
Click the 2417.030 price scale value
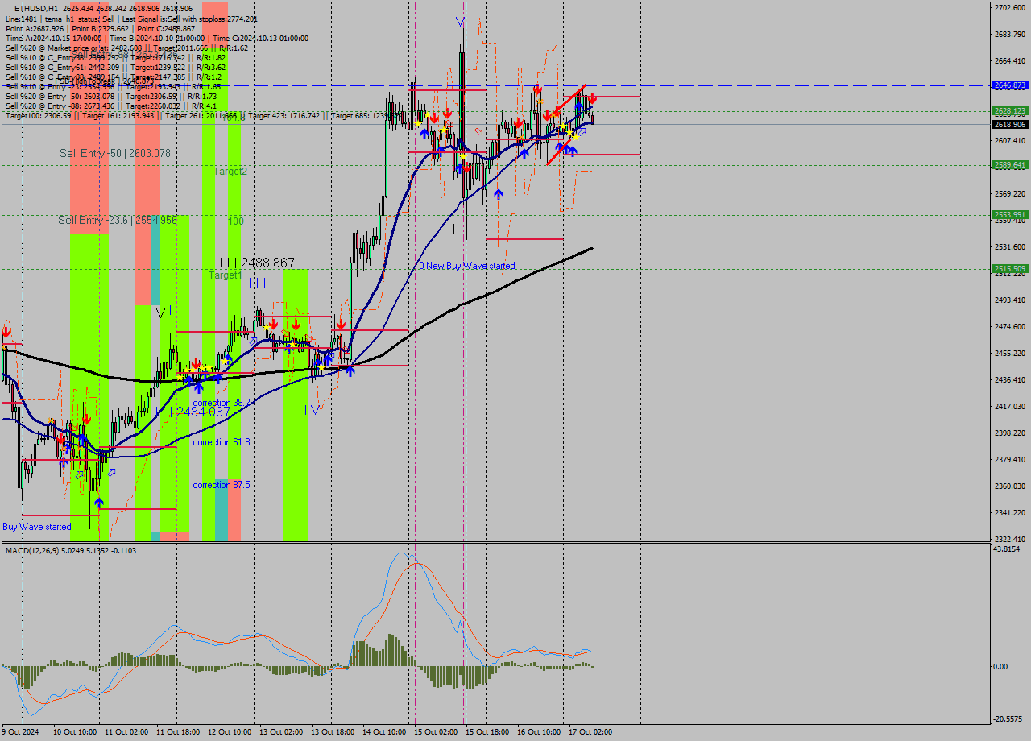pyautogui.click(x=1010, y=407)
